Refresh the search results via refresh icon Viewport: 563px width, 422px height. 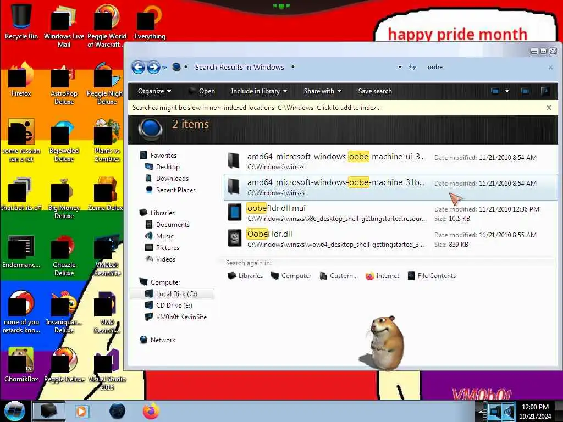coord(412,67)
